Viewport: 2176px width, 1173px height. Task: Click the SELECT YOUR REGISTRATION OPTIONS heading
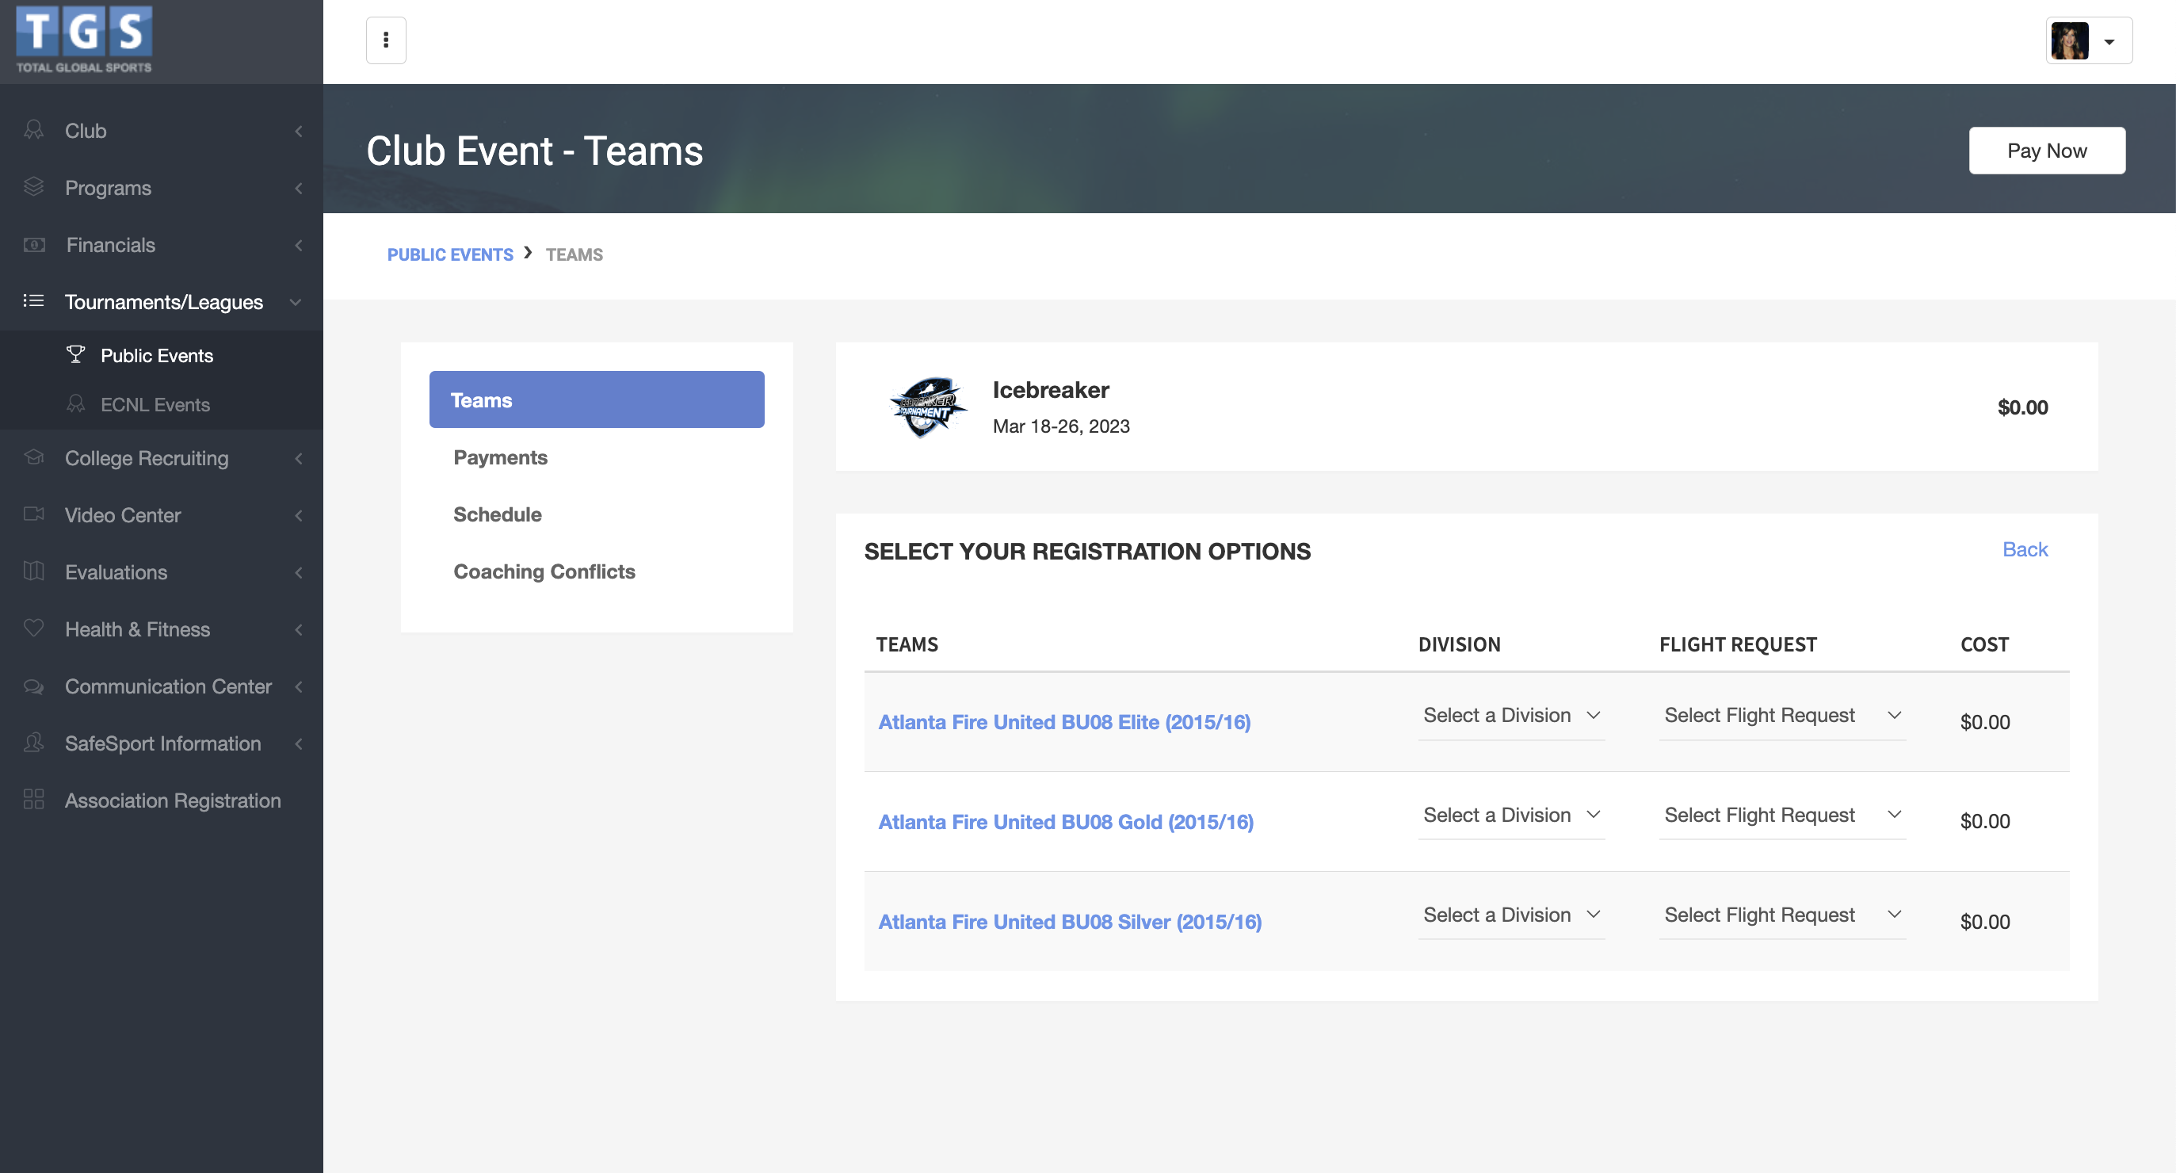(1087, 551)
